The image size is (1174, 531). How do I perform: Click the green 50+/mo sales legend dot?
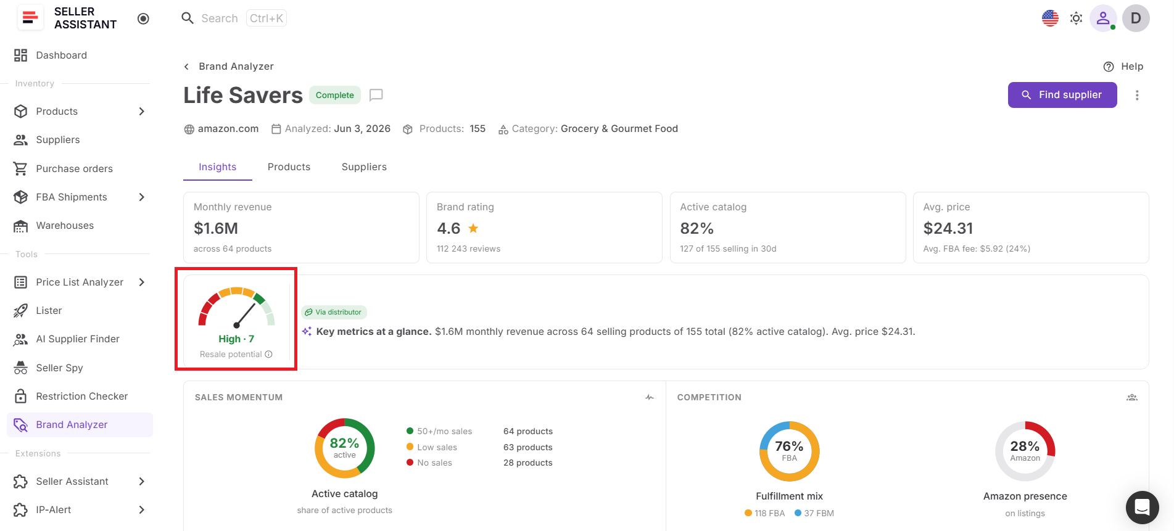[x=410, y=431]
